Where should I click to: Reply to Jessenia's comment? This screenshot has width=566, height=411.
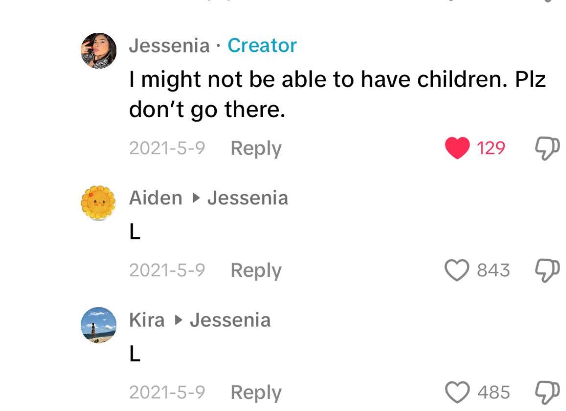pos(256,148)
